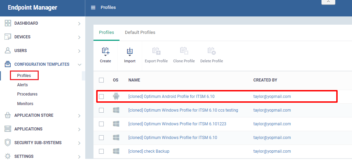Collapse the top panel with up-arrow button
This screenshot has height=164, width=352.
328,2
